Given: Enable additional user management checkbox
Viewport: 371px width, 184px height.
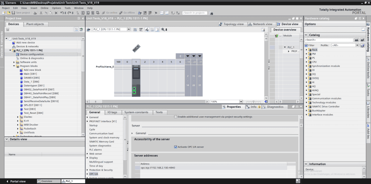Looking at the screenshot, I should click(x=176, y=117).
